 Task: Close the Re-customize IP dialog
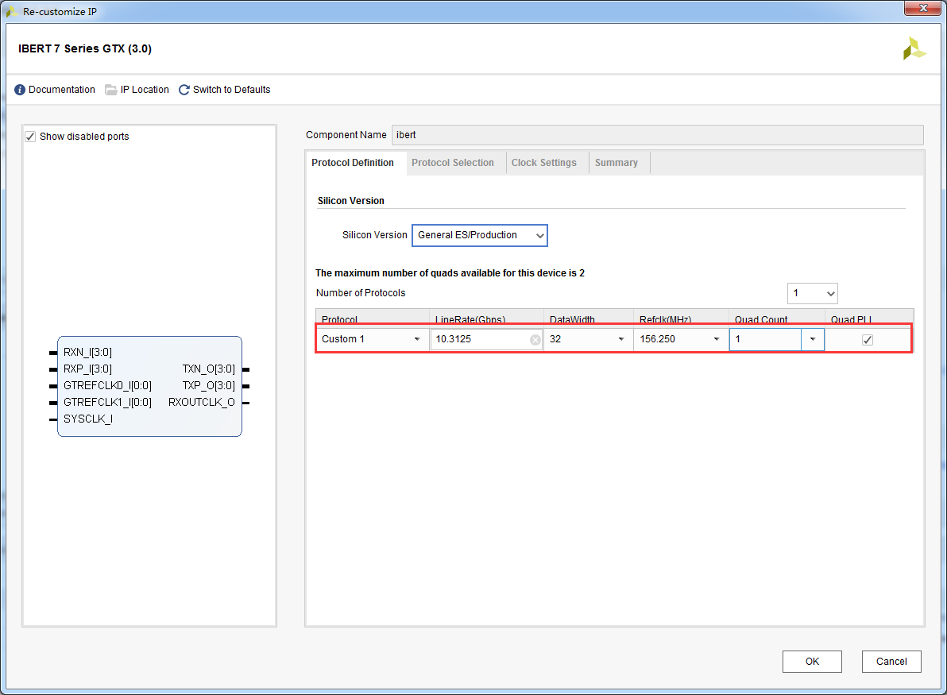pyautogui.click(x=923, y=9)
